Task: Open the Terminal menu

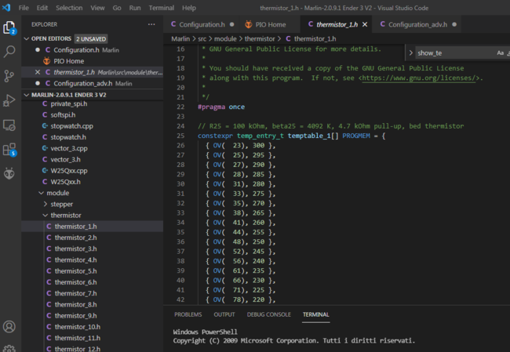Action: pyautogui.click(x=161, y=8)
